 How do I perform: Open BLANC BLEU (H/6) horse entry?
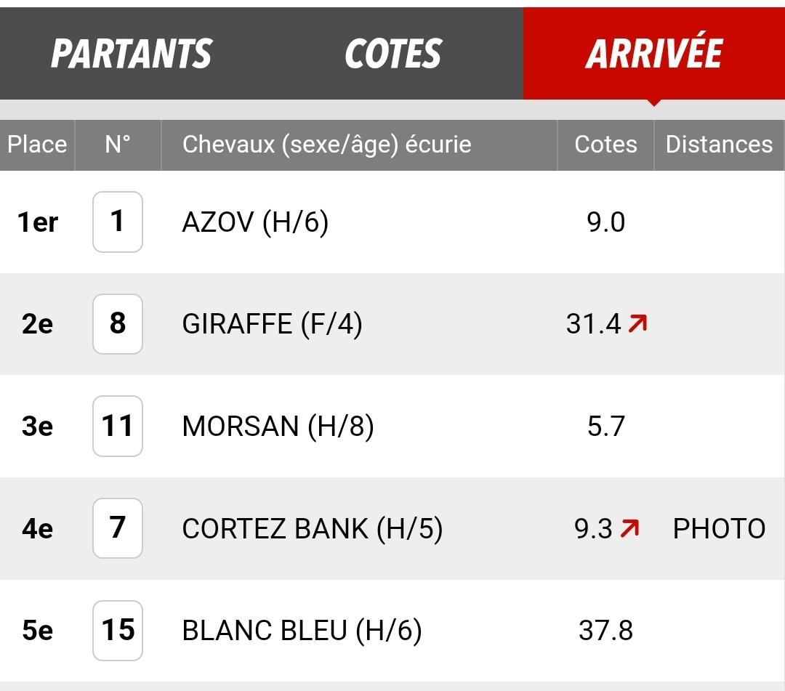point(302,631)
